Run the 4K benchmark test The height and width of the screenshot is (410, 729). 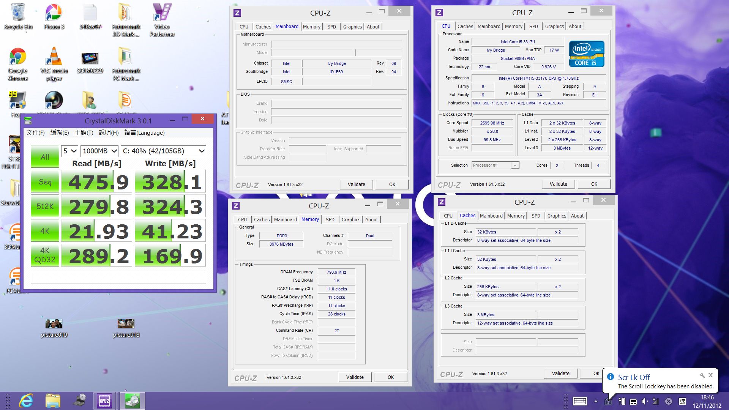pos(45,231)
